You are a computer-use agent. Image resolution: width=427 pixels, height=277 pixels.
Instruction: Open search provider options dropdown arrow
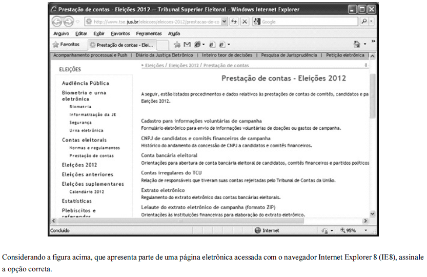tap(371, 22)
